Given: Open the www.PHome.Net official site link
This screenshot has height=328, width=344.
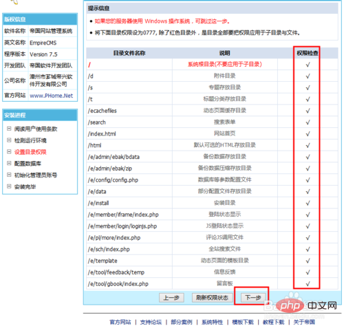Looking at the screenshot, I should tap(51, 96).
